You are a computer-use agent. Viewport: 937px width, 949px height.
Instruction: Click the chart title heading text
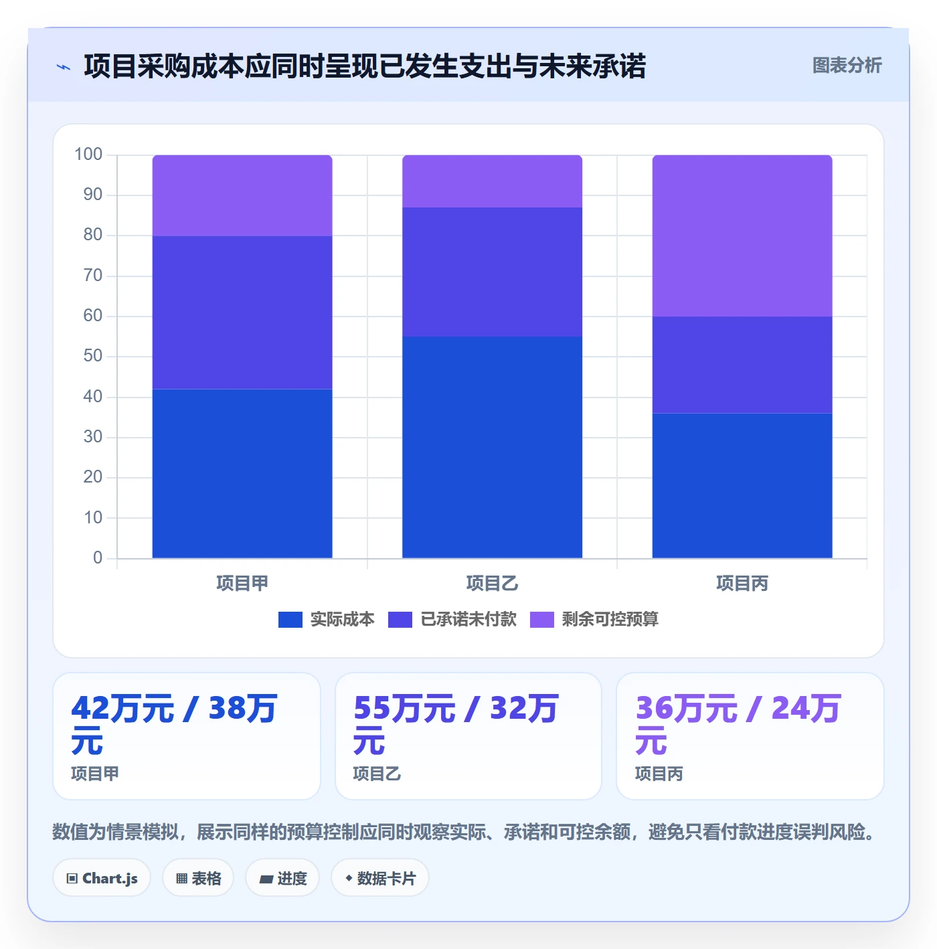tap(365, 66)
